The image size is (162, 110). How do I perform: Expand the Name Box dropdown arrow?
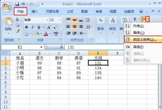pyautogui.click(x=41, y=47)
